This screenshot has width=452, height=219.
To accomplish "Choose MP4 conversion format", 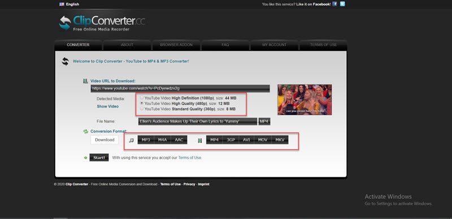I will (214, 140).
